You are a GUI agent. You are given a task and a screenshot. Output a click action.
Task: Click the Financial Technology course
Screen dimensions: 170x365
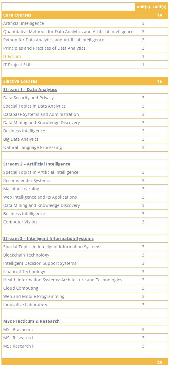click(x=24, y=272)
